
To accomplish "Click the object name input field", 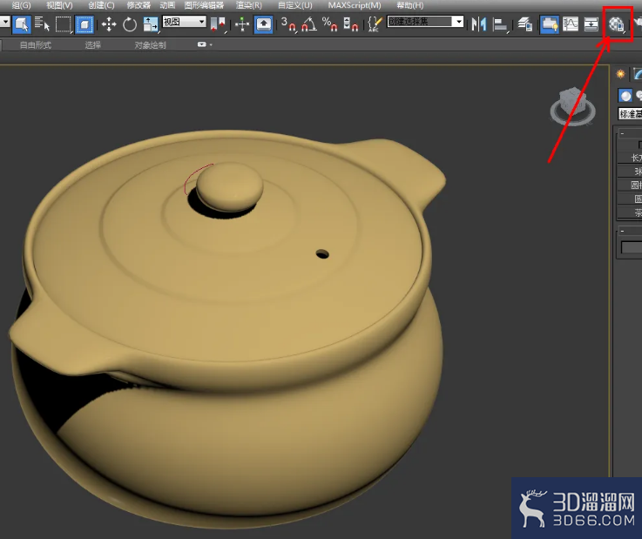I will (632, 247).
